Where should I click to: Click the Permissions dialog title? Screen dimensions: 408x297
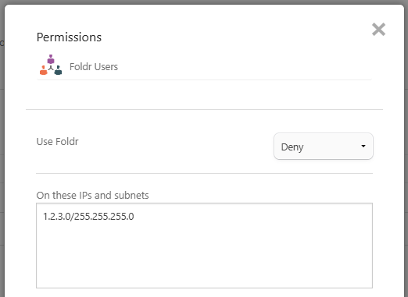[69, 37]
